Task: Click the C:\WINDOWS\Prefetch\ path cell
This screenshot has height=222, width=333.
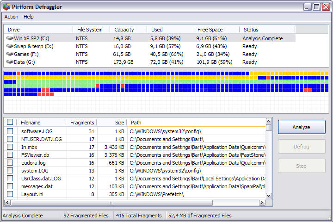Action: pos(156,194)
